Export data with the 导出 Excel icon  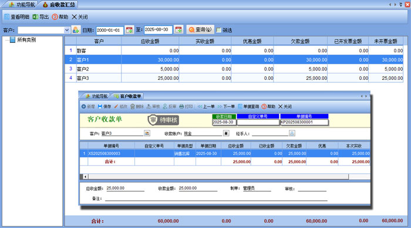pyautogui.click(x=35, y=17)
